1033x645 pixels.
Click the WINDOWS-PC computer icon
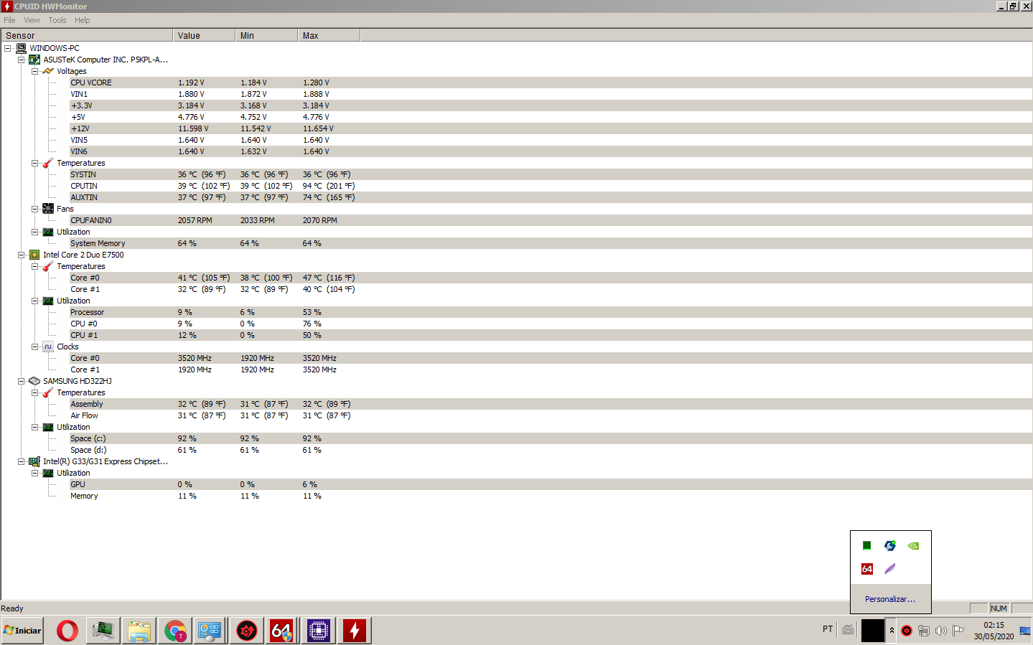click(x=22, y=48)
